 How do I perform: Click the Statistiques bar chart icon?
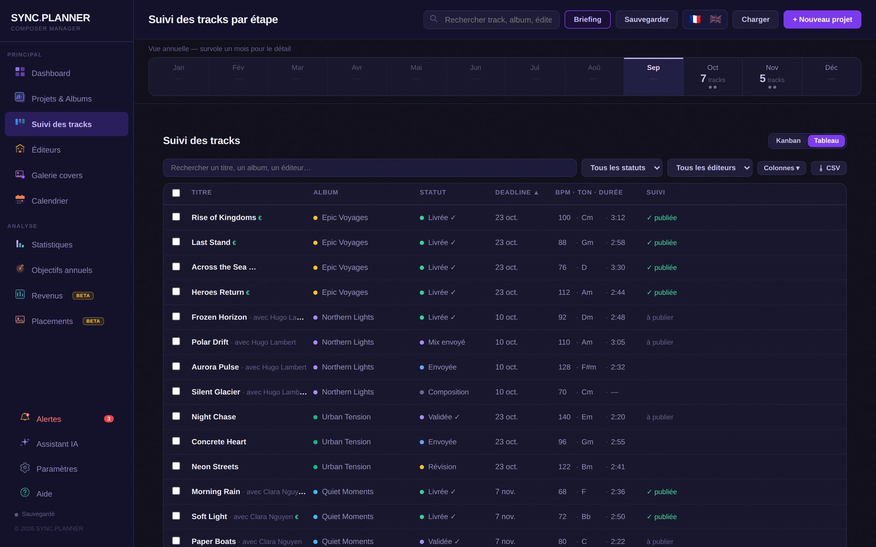point(20,243)
